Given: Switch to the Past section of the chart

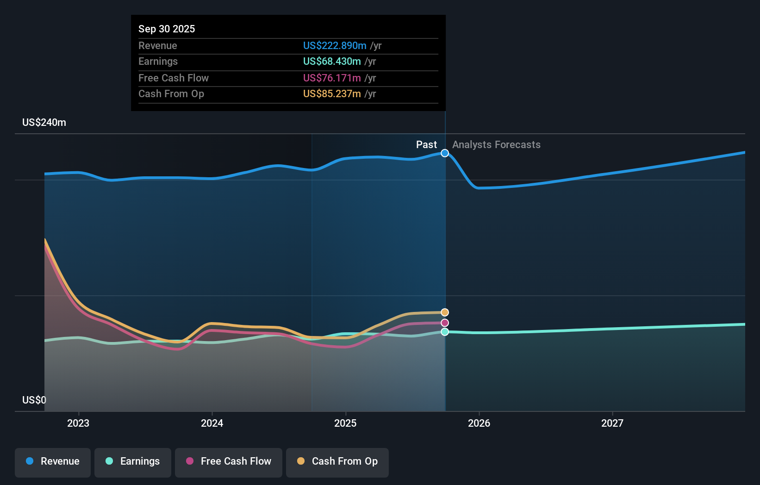Looking at the screenshot, I should pyautogui.click(x=426, y=144).
